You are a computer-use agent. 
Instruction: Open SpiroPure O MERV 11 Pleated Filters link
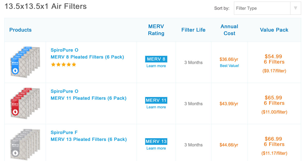pyautogui.click(x=89, y=95)
